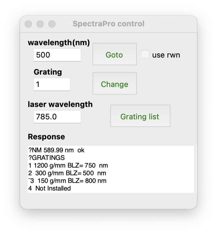Click the Change grating button
Image resolution: width=217 pixels, height=233 pixels.
pyautogui.click(x=114, y=84)
